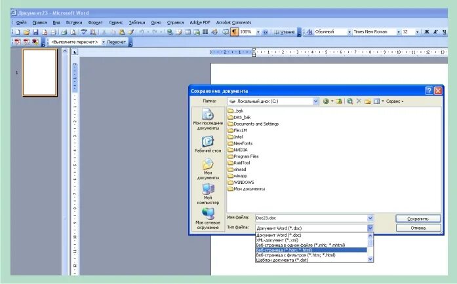Open the Adobe PDF menu
457x284 pixels.
click(200, 22)
